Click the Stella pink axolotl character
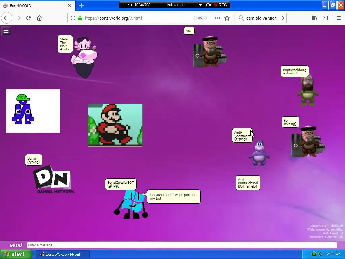Image resolution: width=345 pixels, height=259 pixels. pyautogui.click(x=85, y=57)
